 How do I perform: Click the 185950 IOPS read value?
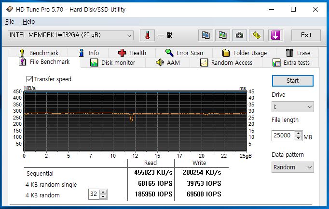[153, 194]
